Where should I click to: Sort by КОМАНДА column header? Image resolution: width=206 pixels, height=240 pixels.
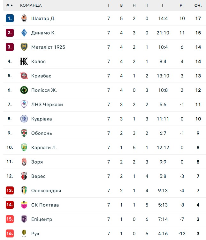tap(31, 5)
